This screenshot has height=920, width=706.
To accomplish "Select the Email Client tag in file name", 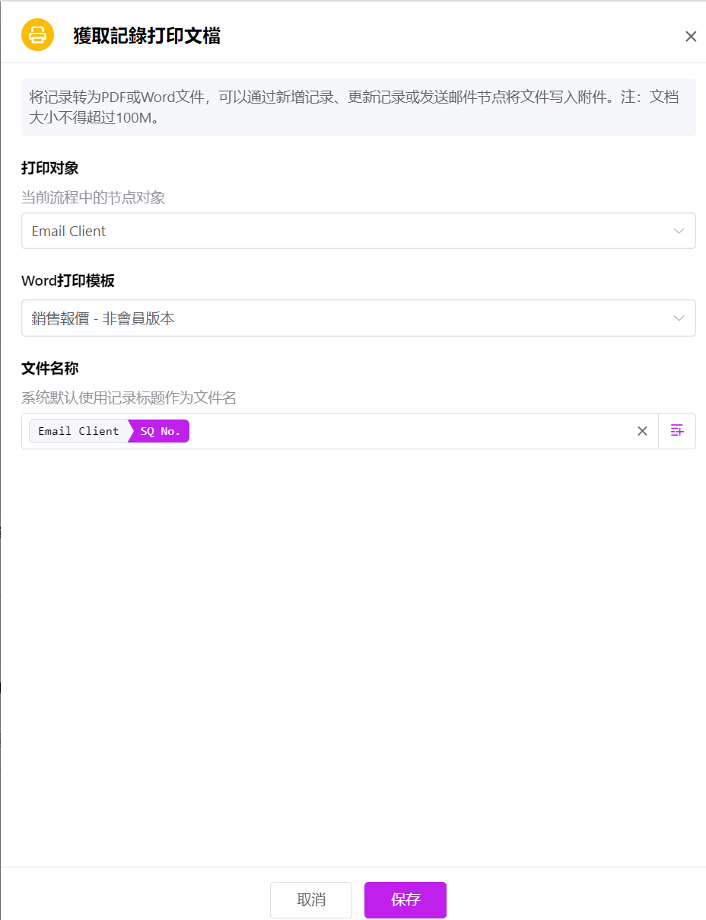I will click(78, 431).
